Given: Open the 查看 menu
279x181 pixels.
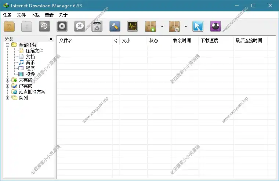Looking at the screenshot, I should pyautogui.click(x=49, y=15).
